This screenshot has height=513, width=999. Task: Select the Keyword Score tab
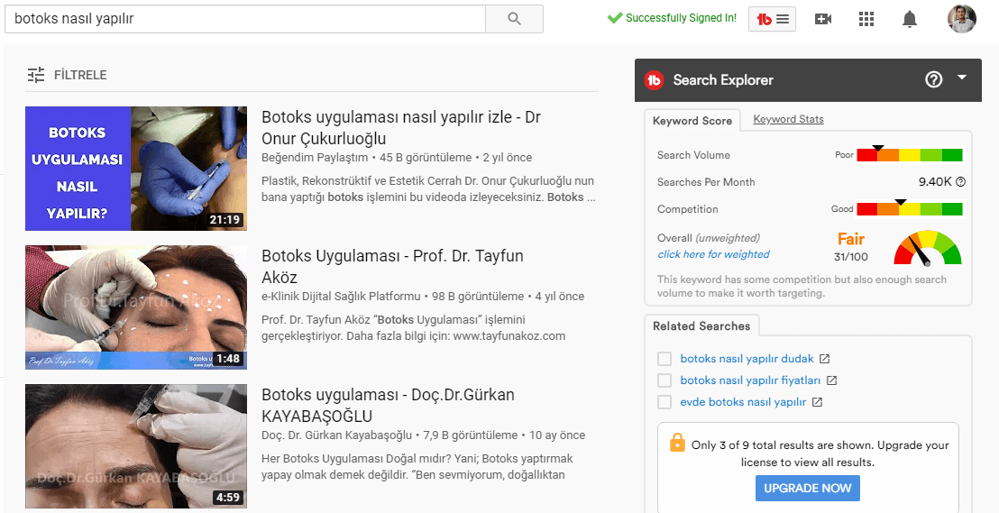tap(692, 121)
